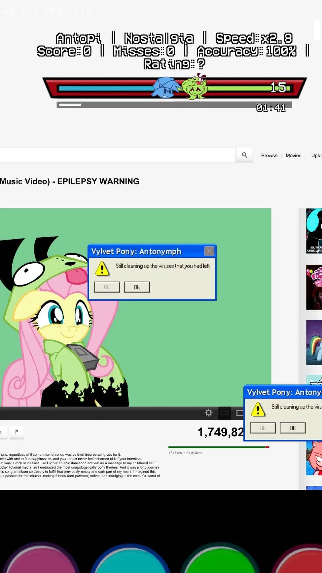Image resolution: width=322 pixels, height=573 pixels.
Task: Open the Movies menu link
Action: point(293,155)
